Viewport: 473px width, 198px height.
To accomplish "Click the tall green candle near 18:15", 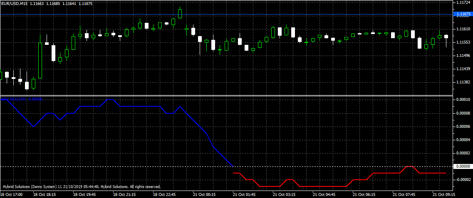I will click(x=40, y=60).
